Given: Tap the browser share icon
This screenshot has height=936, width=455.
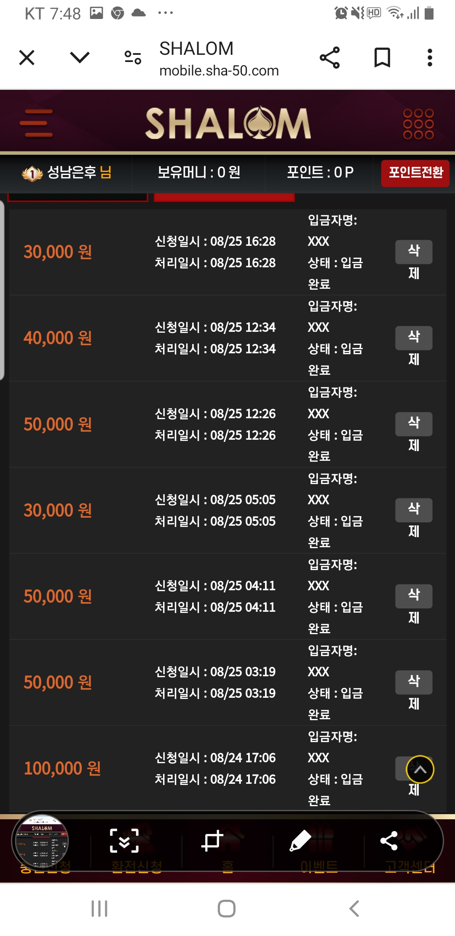Looking at the screenshot, I should 330,58.
